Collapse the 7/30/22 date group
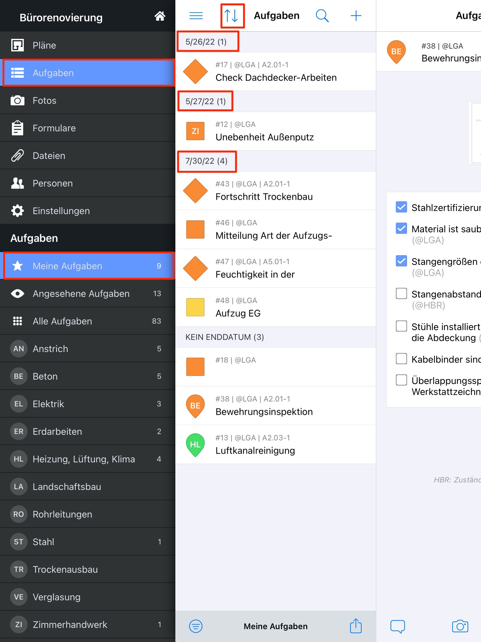The width and height of the screenshot is (481, 642). tap(207, 161)
